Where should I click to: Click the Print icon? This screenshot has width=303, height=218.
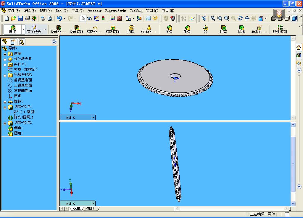pos(43,18)
